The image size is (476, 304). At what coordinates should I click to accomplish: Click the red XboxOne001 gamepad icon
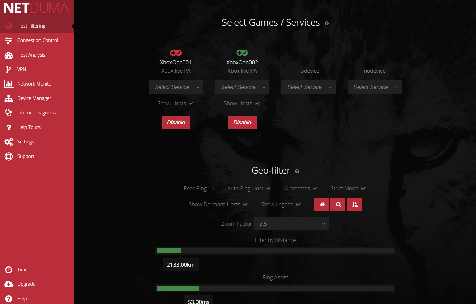click(176, 53)
